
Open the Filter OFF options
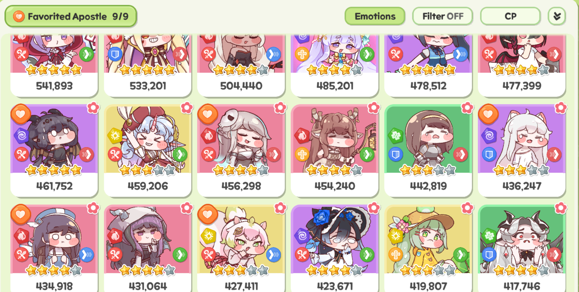443,16
